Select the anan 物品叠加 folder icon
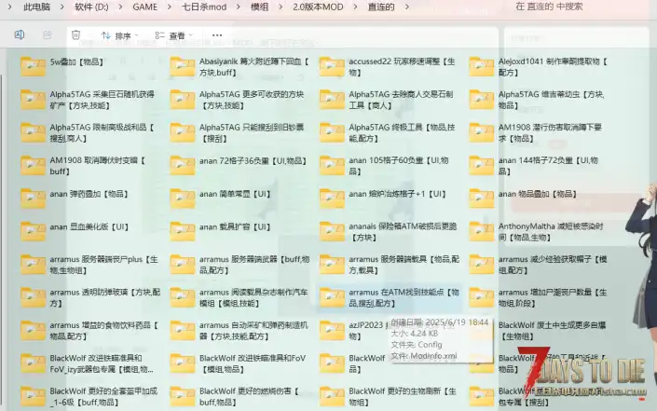The image size is (657, 411). [482, 199]
